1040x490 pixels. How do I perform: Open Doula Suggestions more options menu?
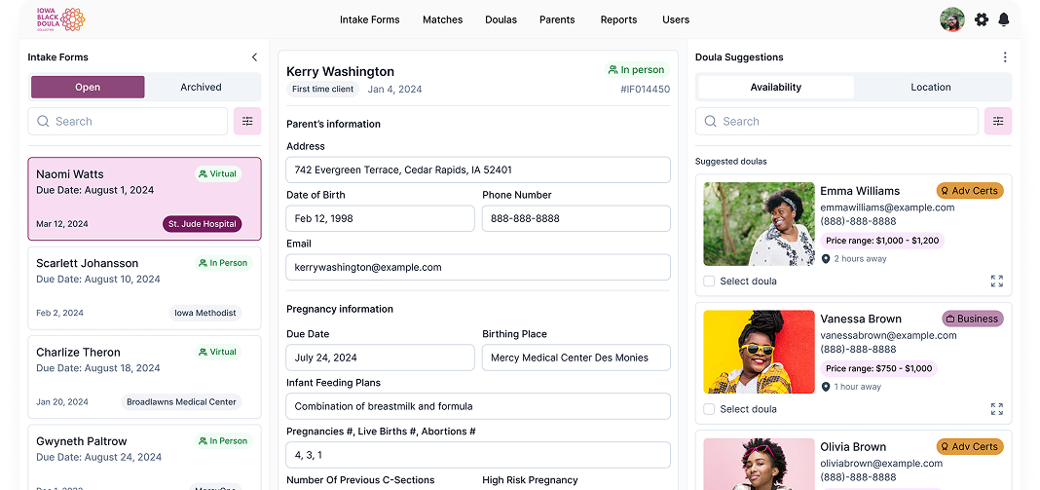coord(1005,57)
